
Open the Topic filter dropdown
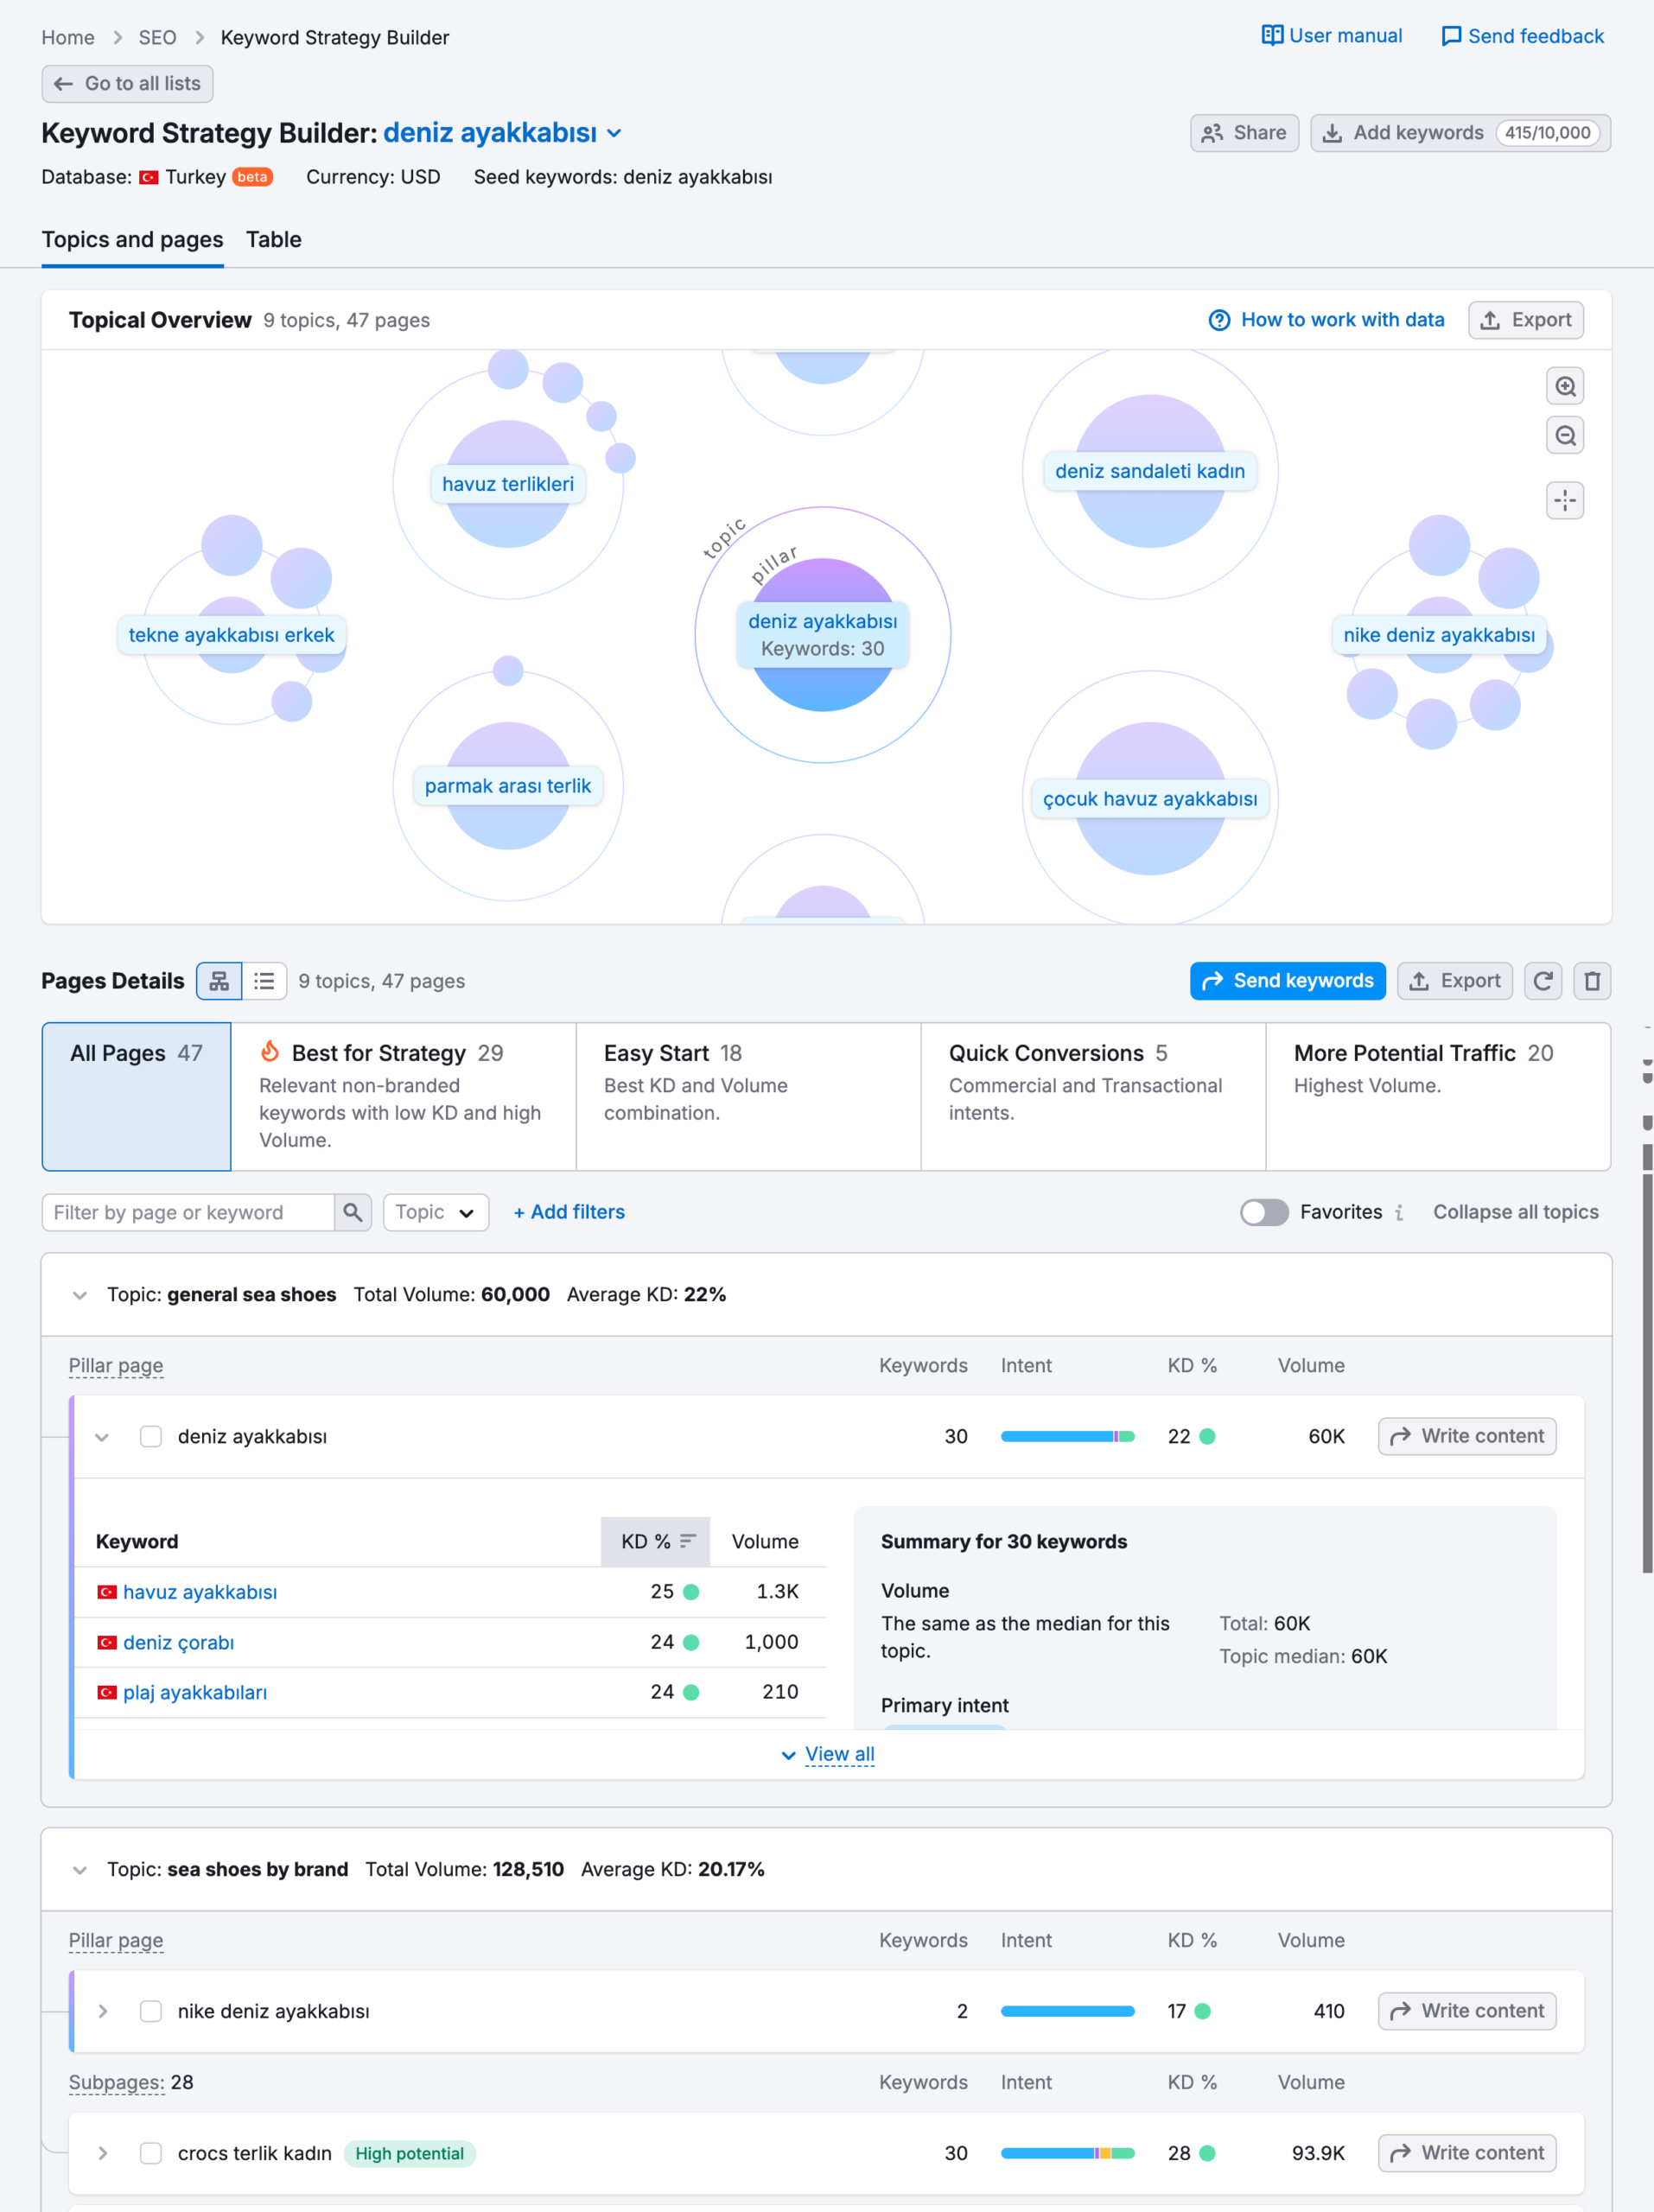point(436,1212)
